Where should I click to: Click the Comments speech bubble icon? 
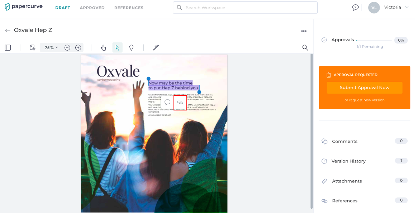324,142
